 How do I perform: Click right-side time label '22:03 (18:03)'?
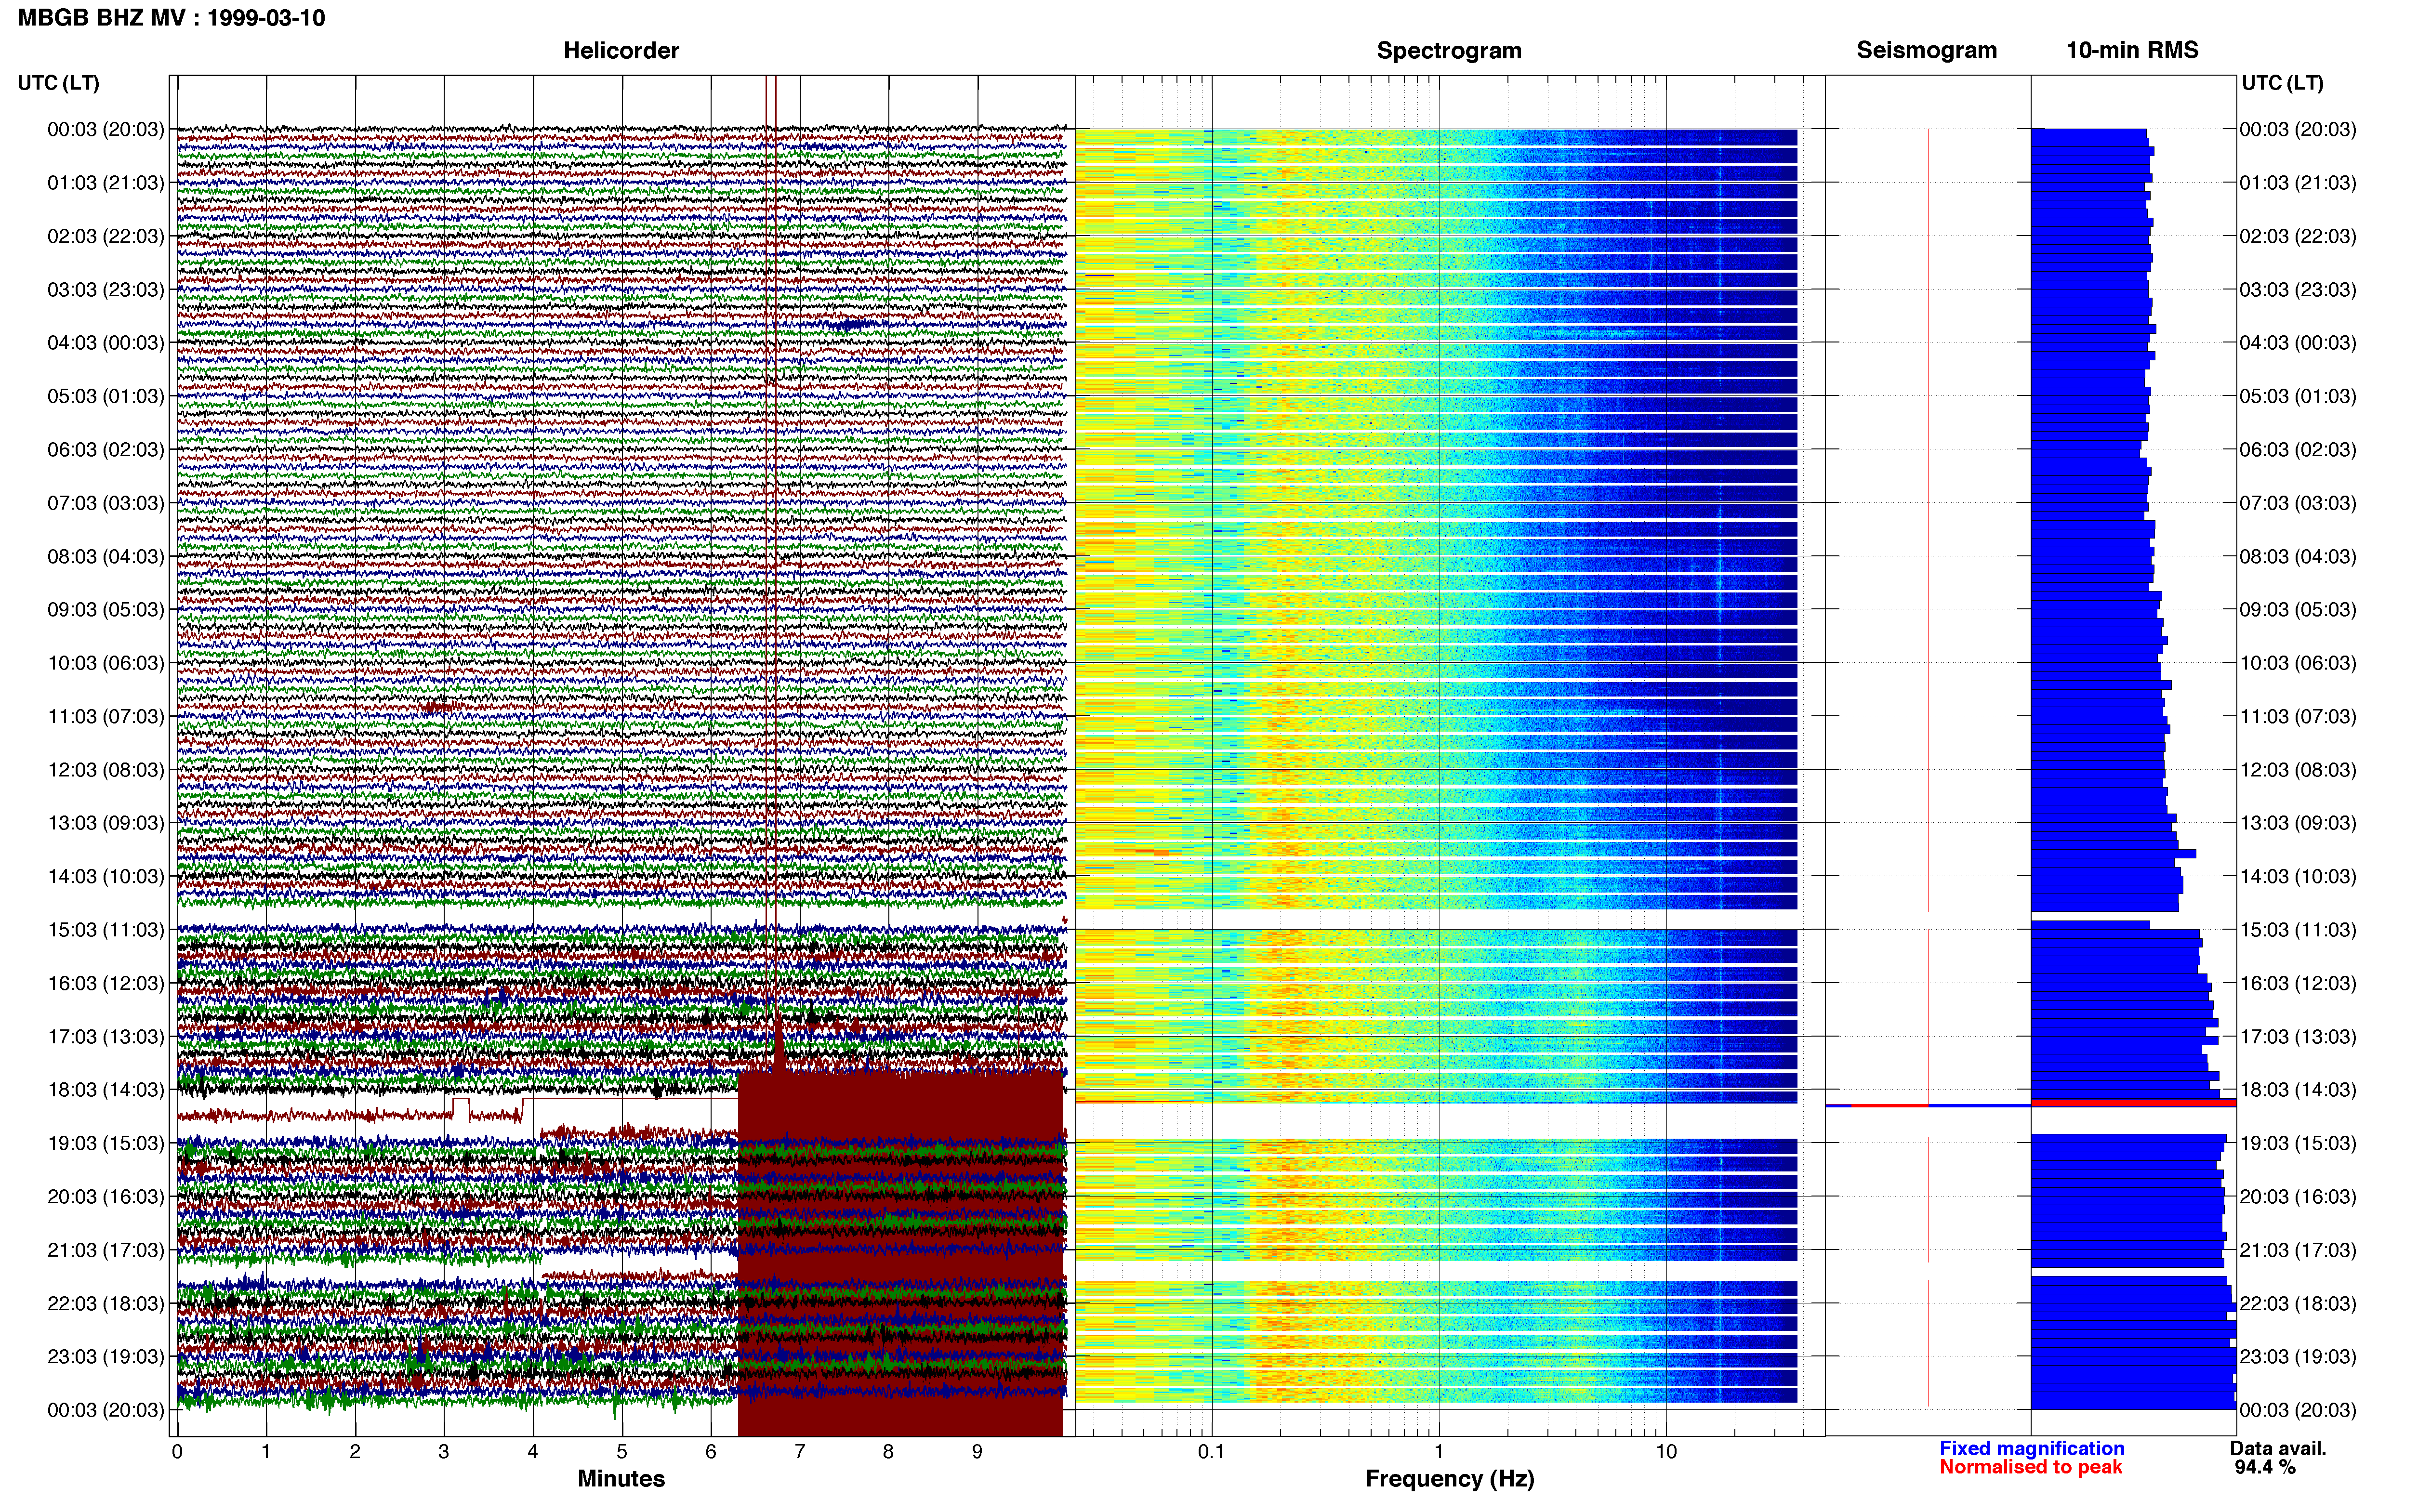(x=2298, y=1303)
